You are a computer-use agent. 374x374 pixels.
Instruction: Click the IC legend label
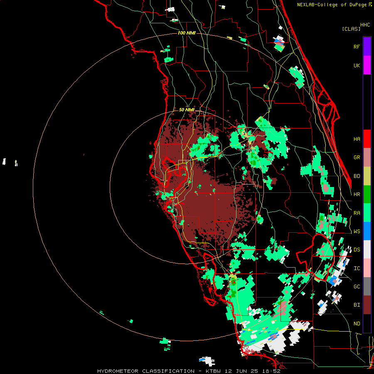point(357,268)
